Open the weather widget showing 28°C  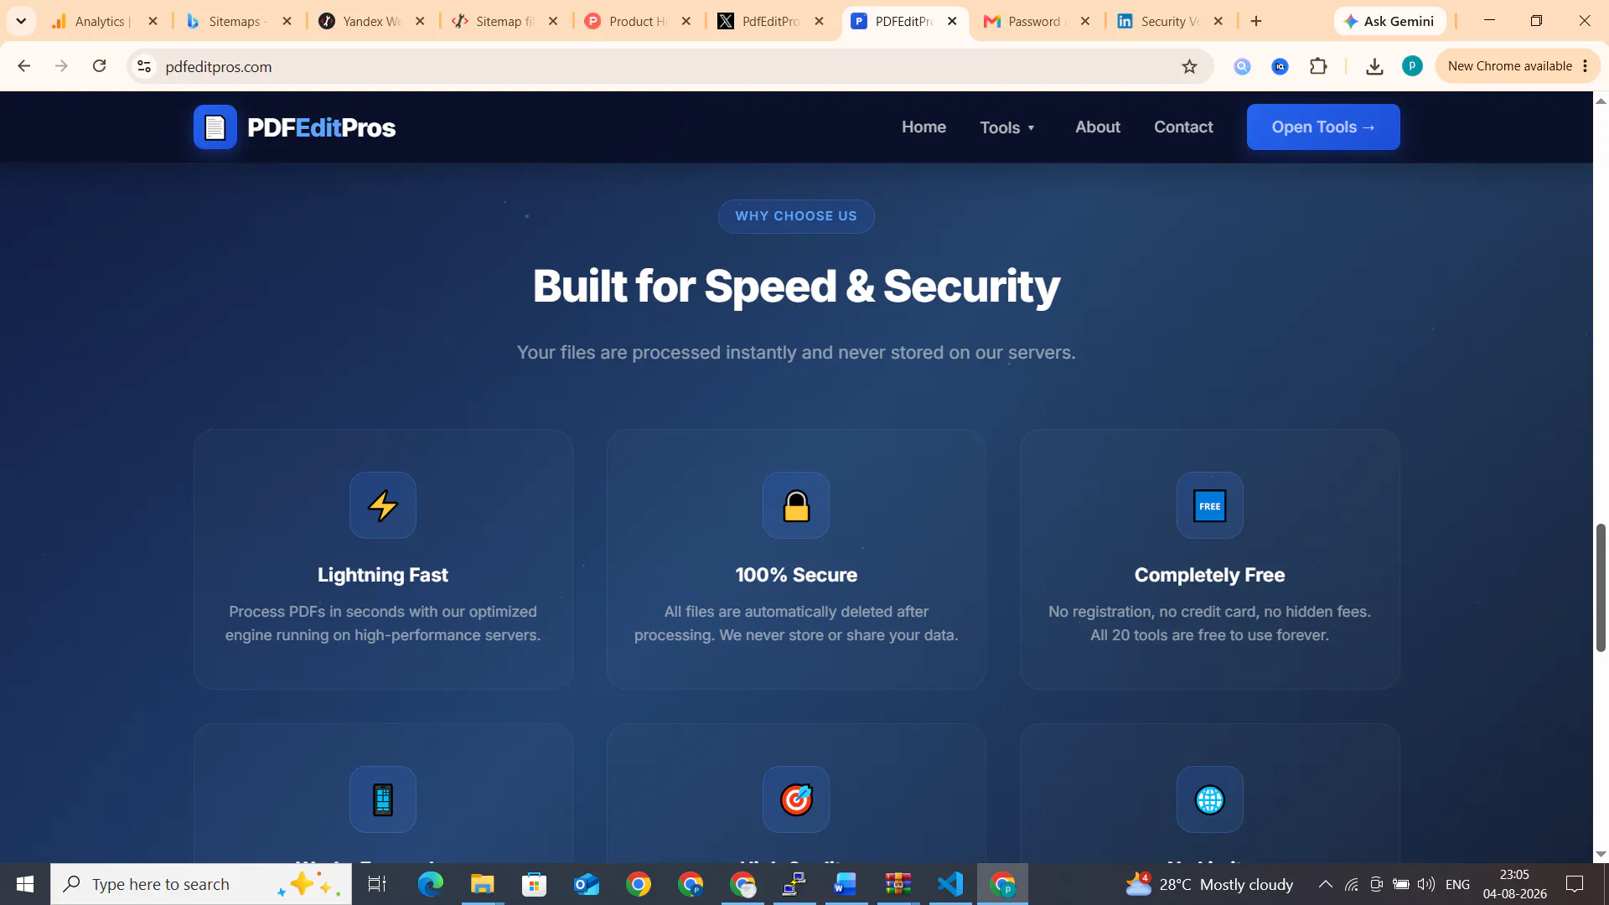[x=1210, y=884]
